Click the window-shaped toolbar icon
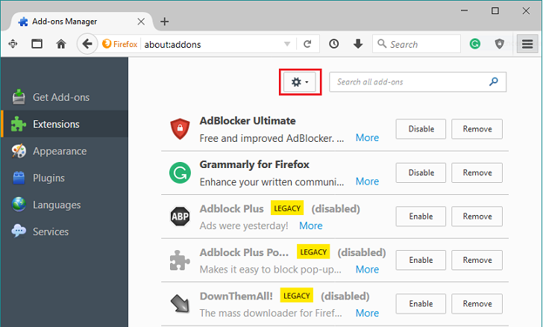Image resolution: width=543 pixels, height=327 pixels. (37, 44)
